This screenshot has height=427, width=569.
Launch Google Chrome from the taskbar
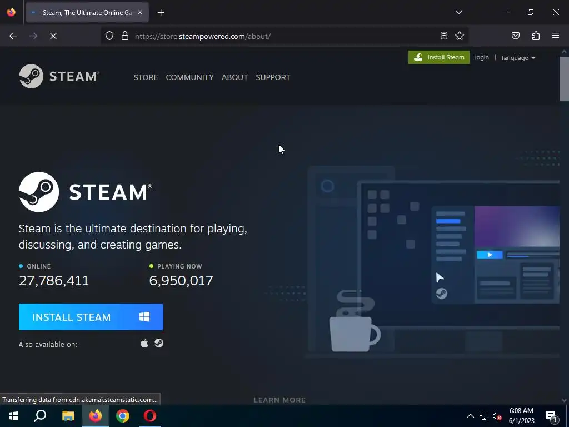pyautogui.click(x=123, y=416)
